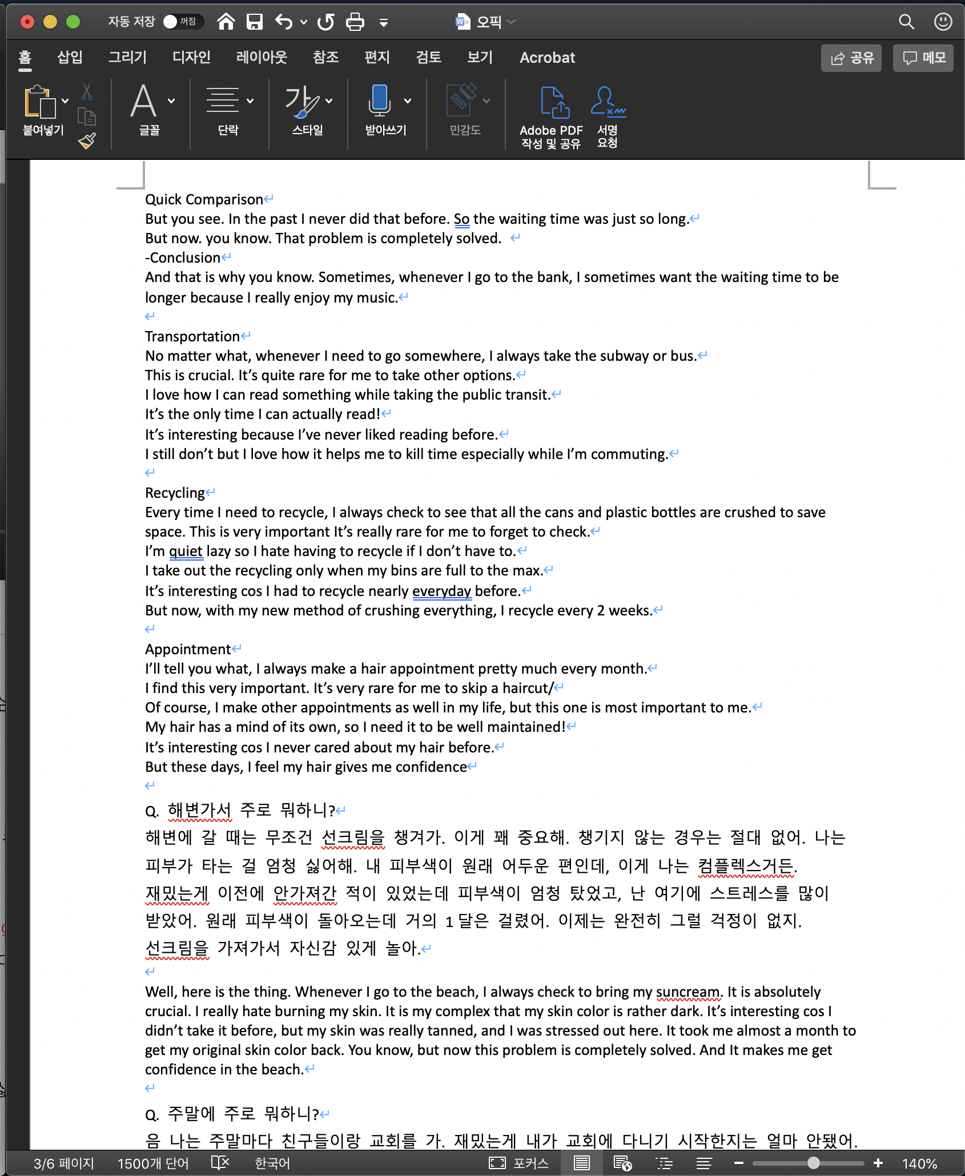Click the underlined word "everyday"

442,591
